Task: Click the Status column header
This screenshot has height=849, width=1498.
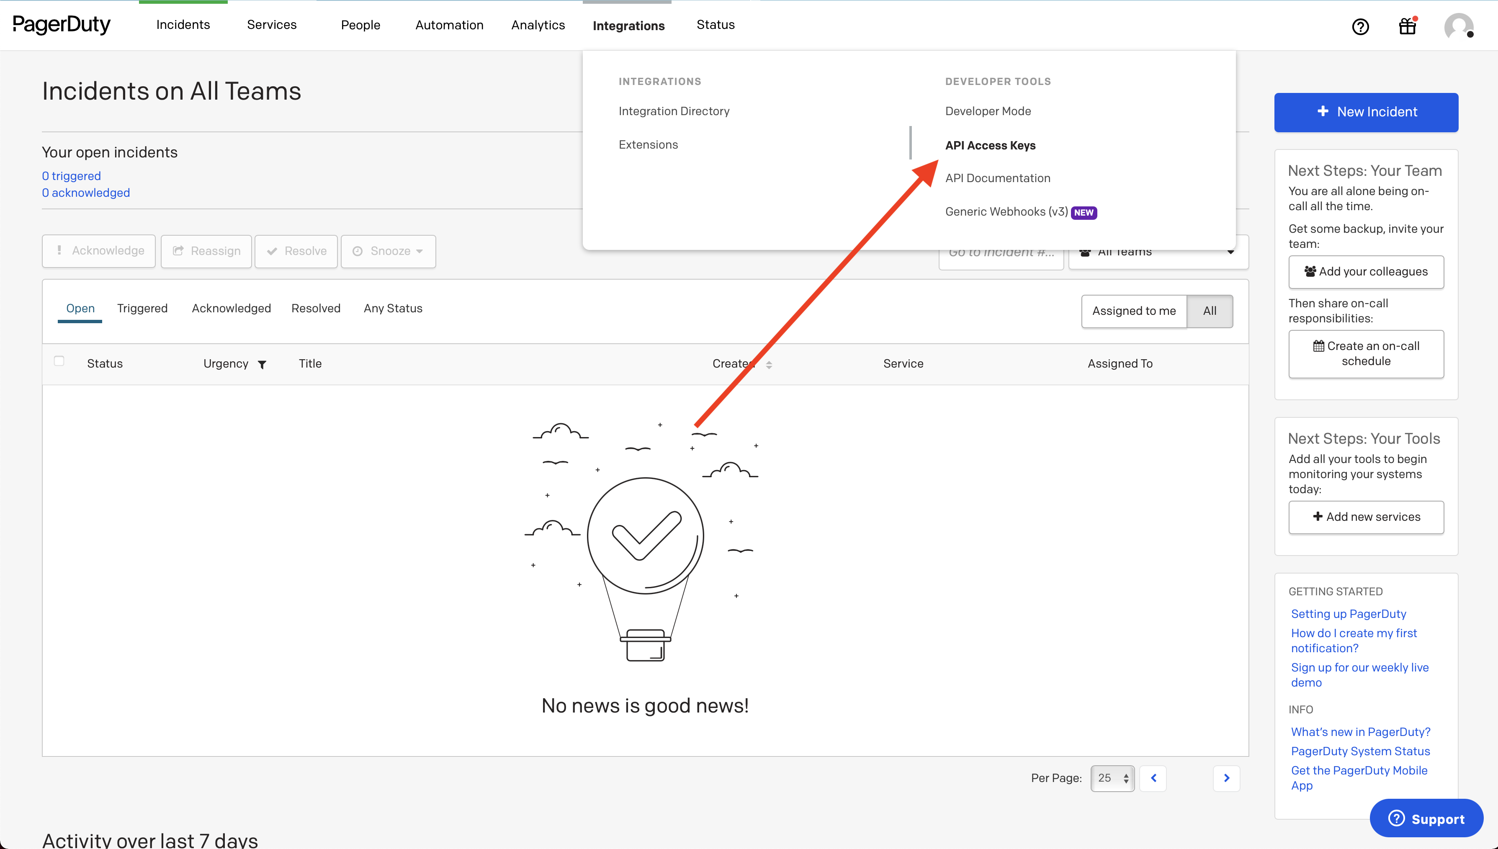Action: [105, 364]
